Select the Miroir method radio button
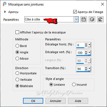This screenshot has height=107, width=107. tap(17, 59)
